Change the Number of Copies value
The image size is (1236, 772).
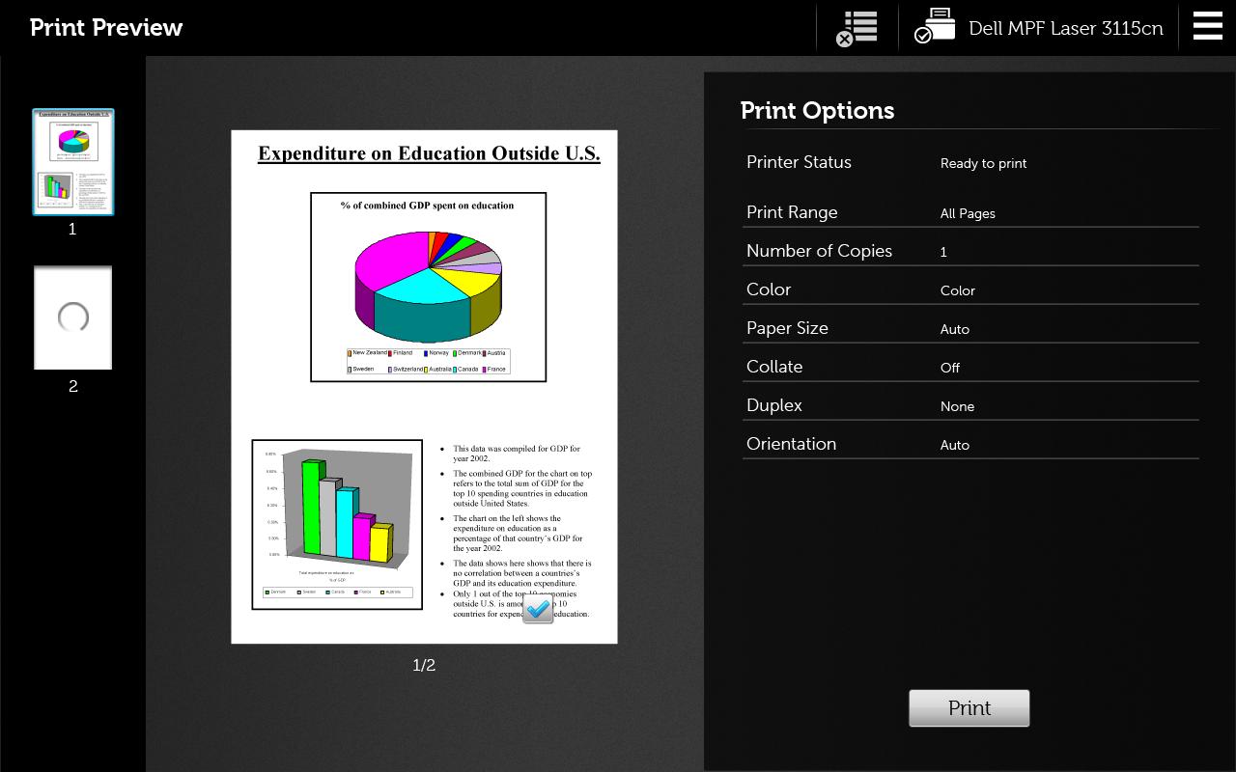[969, 251]
